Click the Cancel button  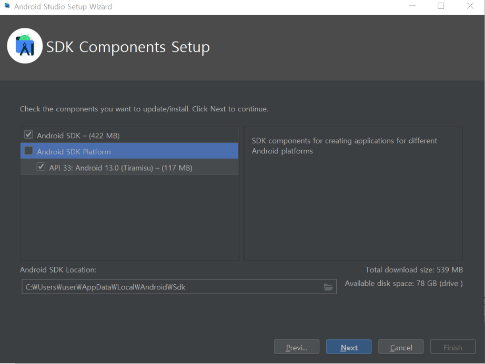point(401,347)
